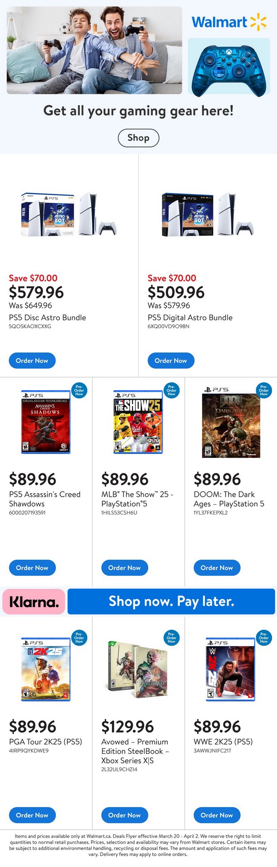
Task: Order MLB The Show 25 now
Action: pos(124,567)
